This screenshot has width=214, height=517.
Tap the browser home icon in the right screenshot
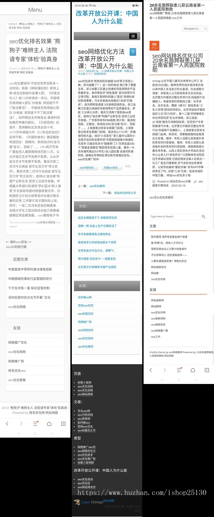(193, 370)
